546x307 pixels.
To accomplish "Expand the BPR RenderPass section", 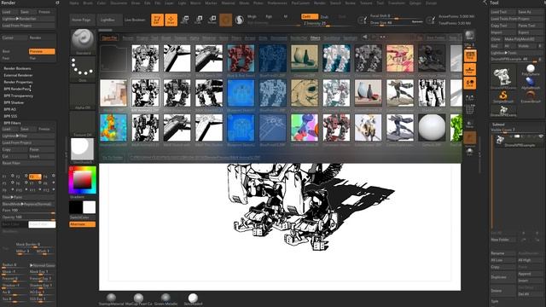I will pos(17,89).
